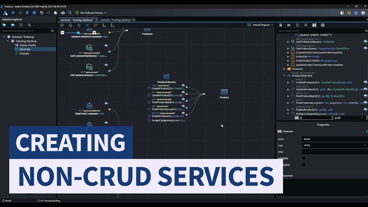Image resolution: width=368 pixels, height=207 pixels.
Task: Click the empty Value field
Action: pyautogui.click(x=334, y=152)
